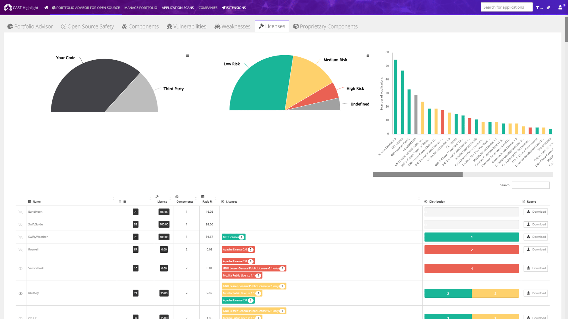The height and width of the screenshot is (319, 568).
Task: Click the table Search input field
Action: [530, 185]
